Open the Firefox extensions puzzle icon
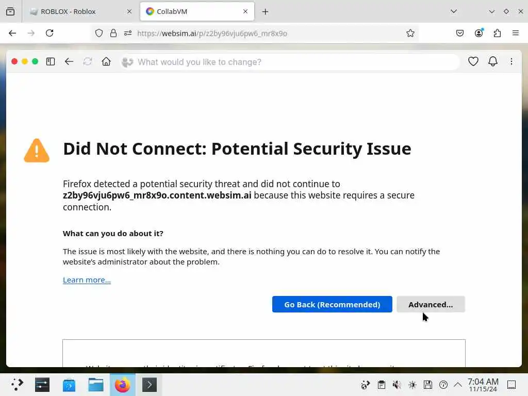The height and width of the screenshot is (396, 528). coord(497,33)
